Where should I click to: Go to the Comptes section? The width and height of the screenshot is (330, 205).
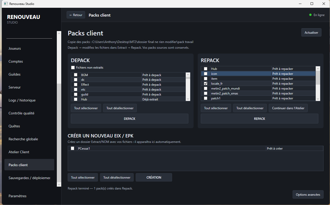click(x=29, y=61)
